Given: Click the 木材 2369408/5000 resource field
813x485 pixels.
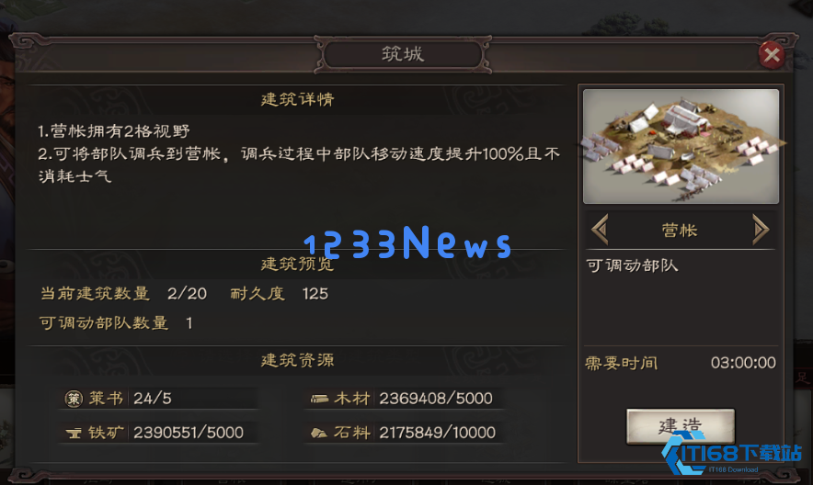Looking at the screenshot, I should click(405, 399).
